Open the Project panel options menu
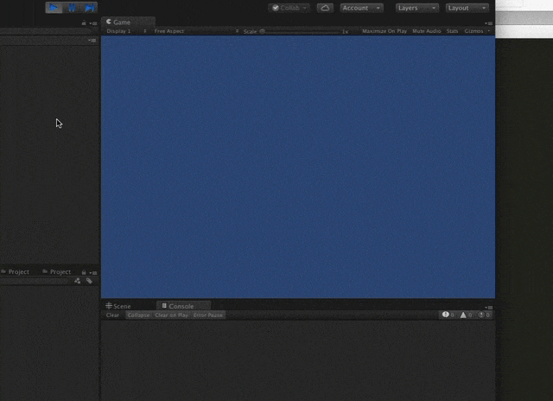Viewport: 553px width, 401px height. coord(93,272)
